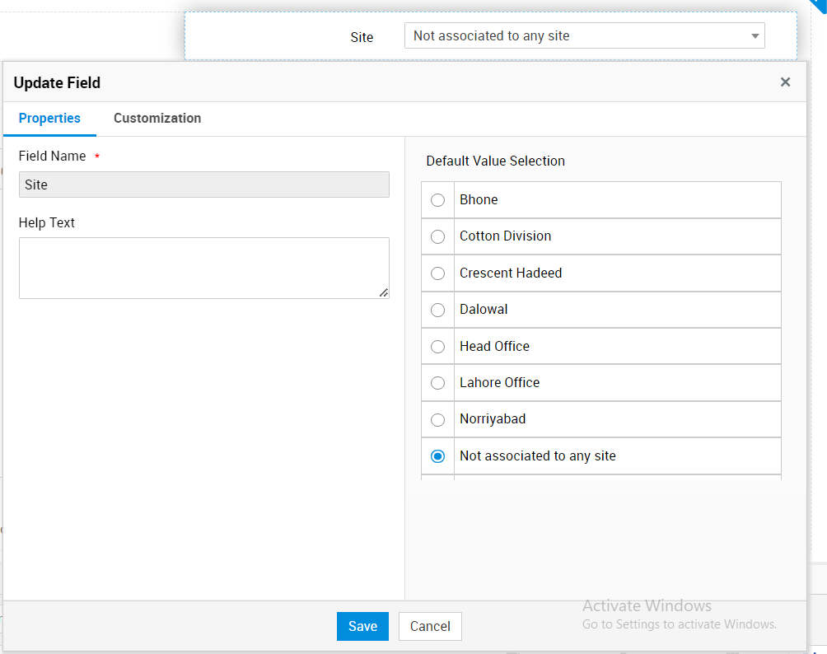This screenshot has height=654, width=827.
Task: Click the Field Name input containing Site
Action: (203, 185)
